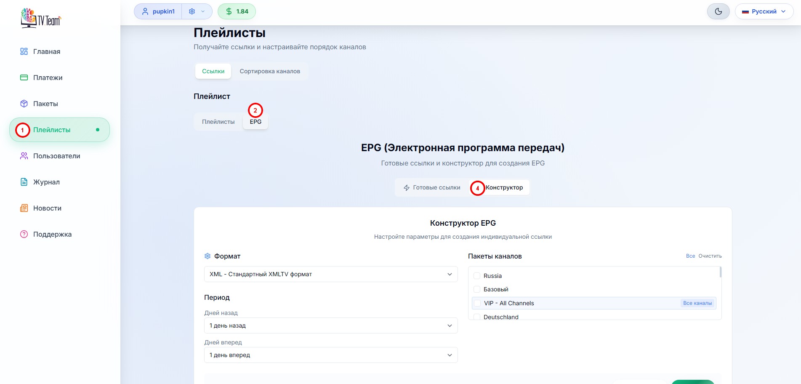Enable the VIP - All Channels package
This screenshot has width=801, height=384.
point(477,303)
